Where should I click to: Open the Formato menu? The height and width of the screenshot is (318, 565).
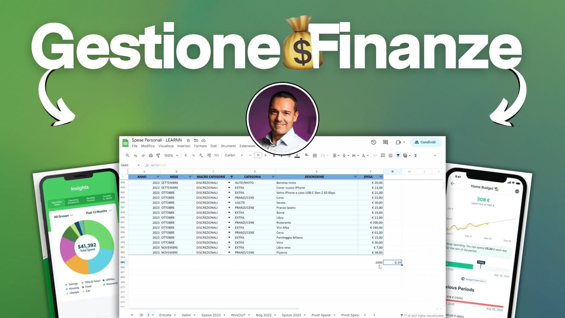200,146
